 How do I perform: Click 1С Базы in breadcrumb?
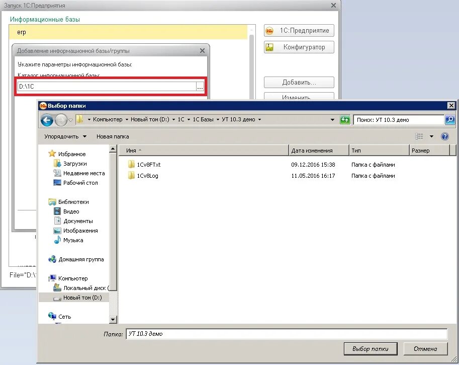[x=203, y=120]
